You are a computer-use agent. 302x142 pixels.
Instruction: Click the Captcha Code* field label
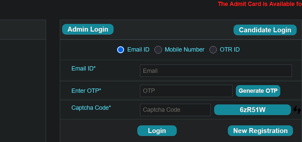[x=91, y=108]
